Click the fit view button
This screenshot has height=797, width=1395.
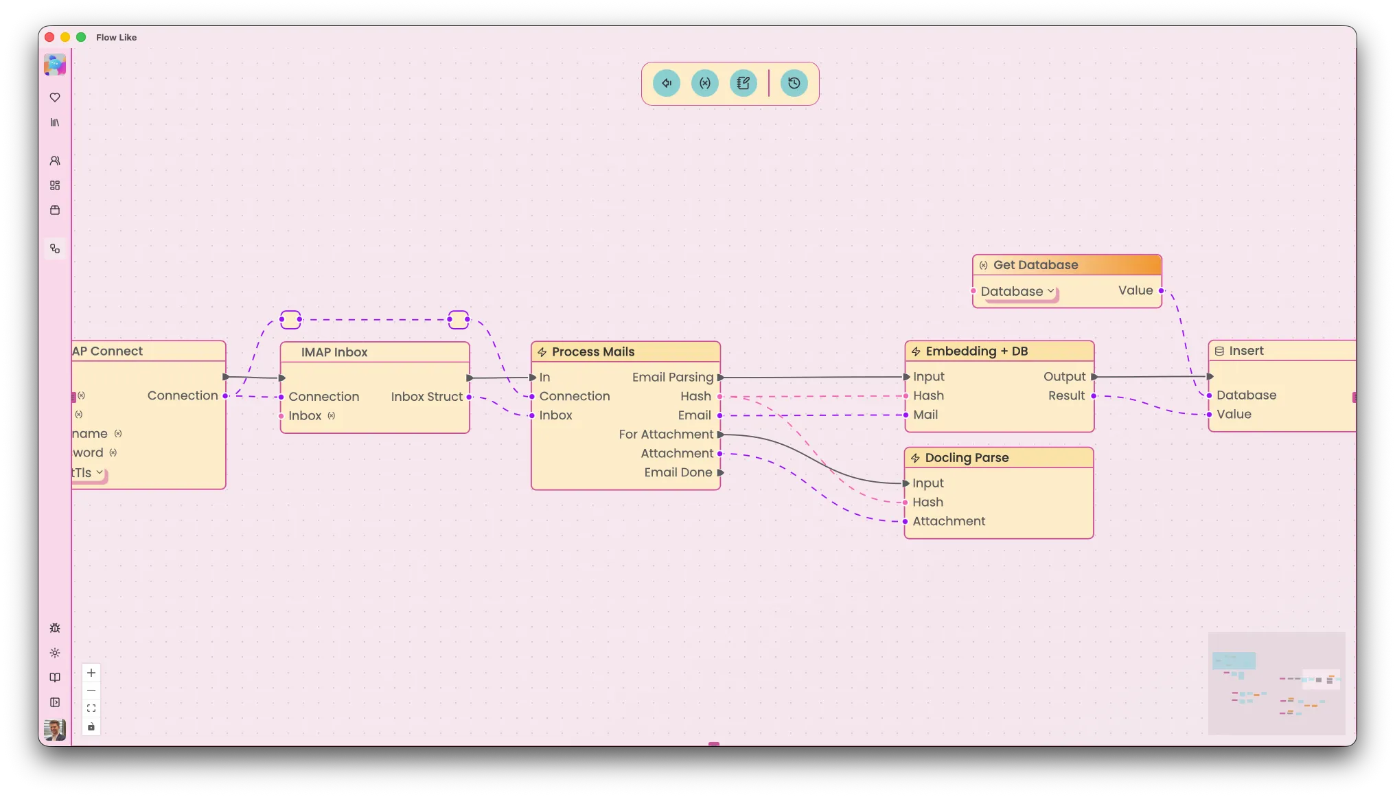coord(91,708)
